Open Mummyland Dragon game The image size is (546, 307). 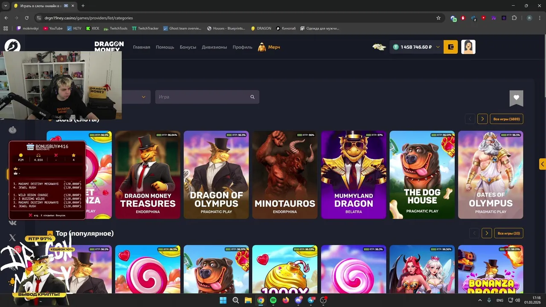point(354,175)
